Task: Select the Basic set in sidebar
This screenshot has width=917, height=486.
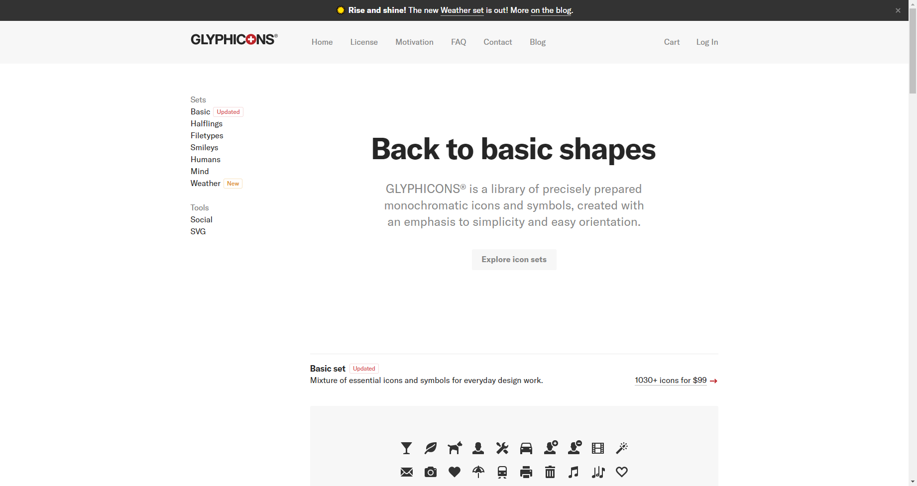Action: tap(200, 112)
